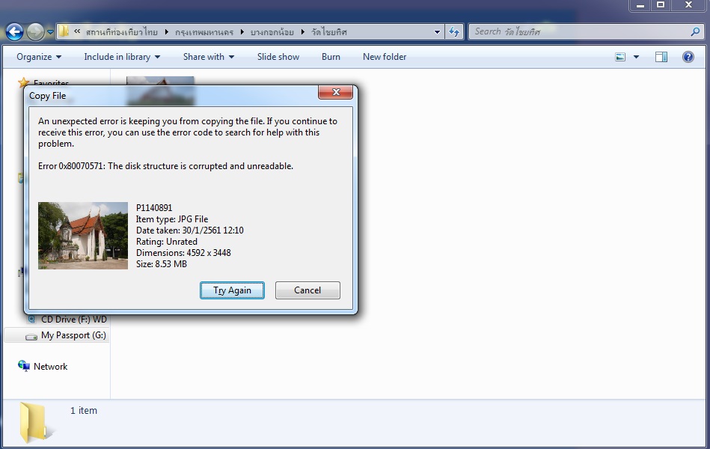Click the search magnifier icon
Image resolution: width=710 pixels, height=449 pixels.
[695, 31]
